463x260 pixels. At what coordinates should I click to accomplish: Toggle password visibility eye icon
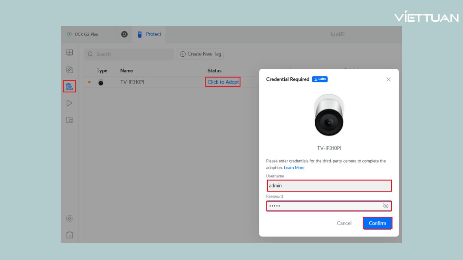point(386,206)
